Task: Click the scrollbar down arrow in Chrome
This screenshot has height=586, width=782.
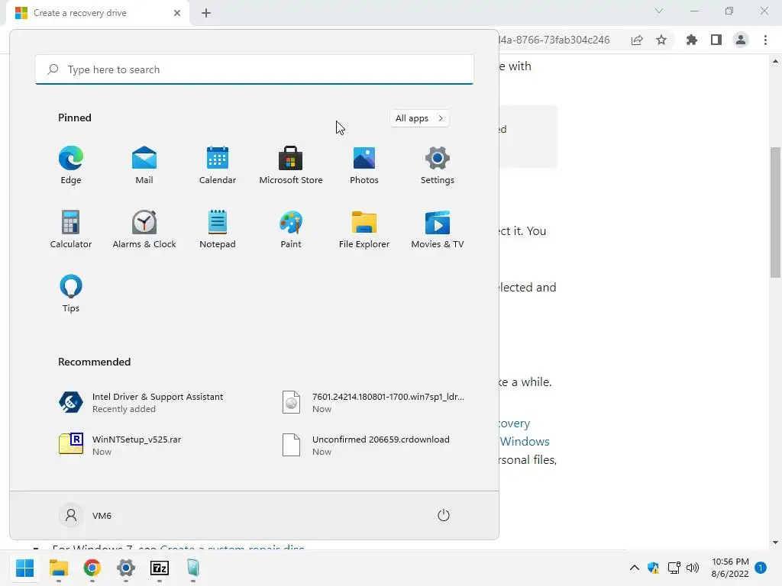Action: tap(775, 543)
